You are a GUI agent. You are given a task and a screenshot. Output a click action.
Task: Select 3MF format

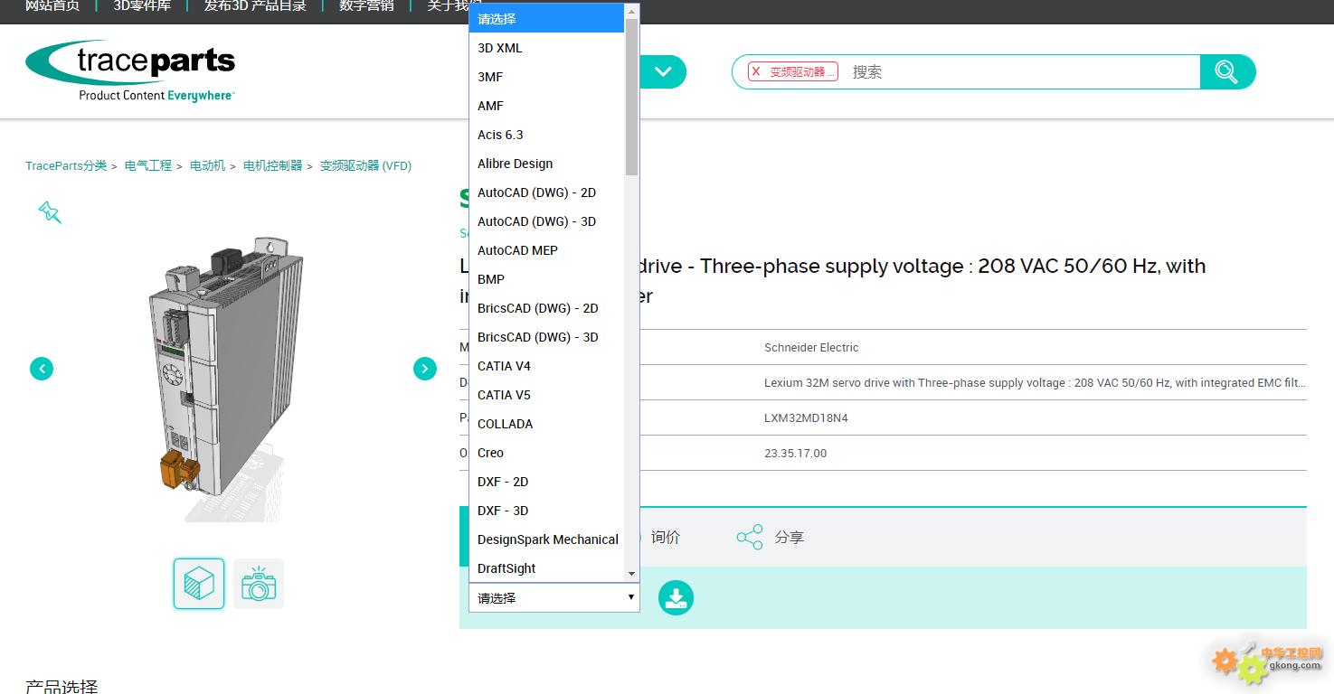(546, 77)
